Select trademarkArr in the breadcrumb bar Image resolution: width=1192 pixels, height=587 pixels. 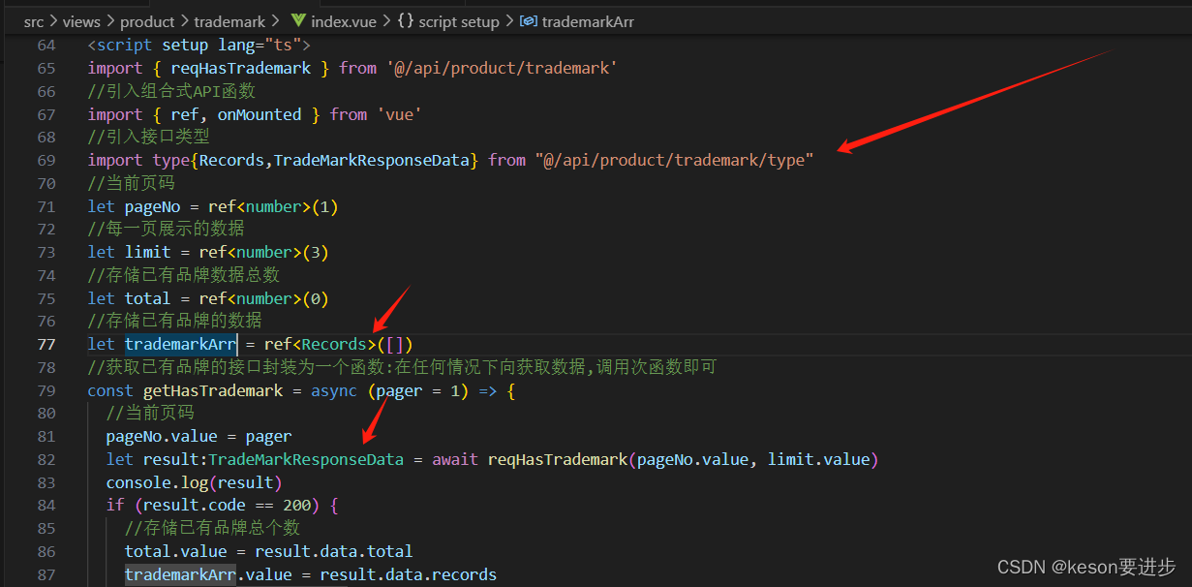pos(589,20)
